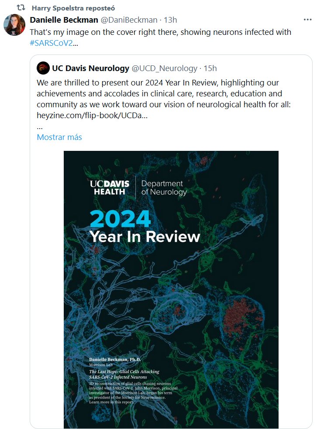Expand quoted tweet with Mostrar más
The image size is (317, 429).
59,137
